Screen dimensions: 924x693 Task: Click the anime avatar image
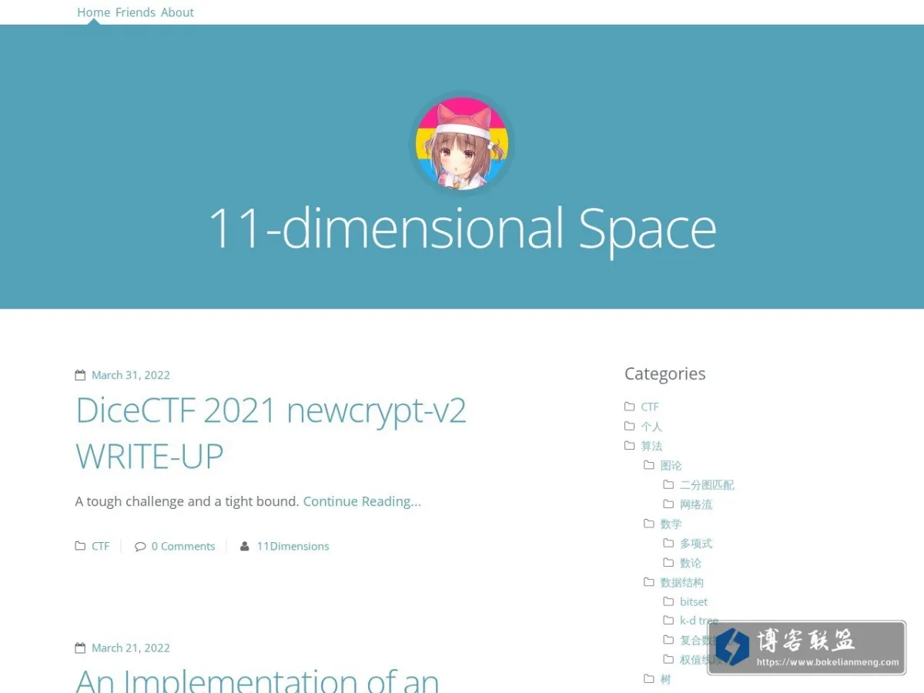(x=462, y=143)
